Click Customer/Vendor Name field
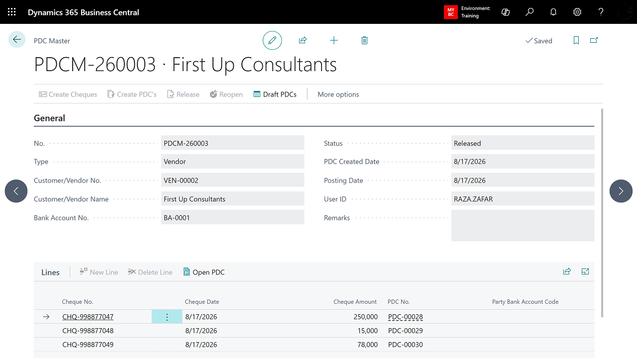The height and width of the screenshot is (358, 637). point(232,199)
